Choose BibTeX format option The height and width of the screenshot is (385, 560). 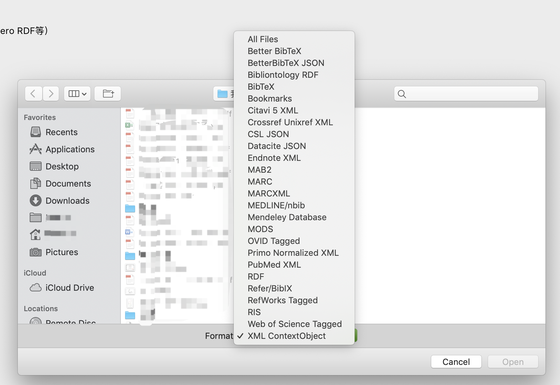(x=294, y=87)
